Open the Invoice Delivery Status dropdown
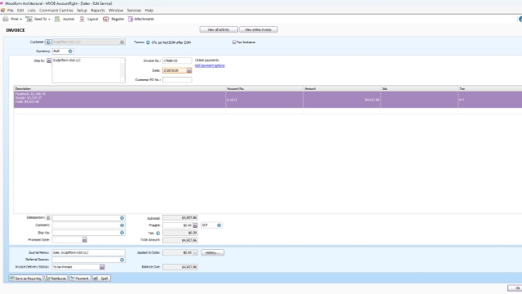522x294 pixels. click(x=102, y=267)
